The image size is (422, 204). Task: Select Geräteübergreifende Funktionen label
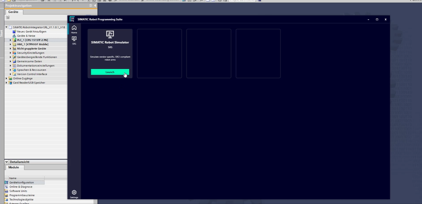[x=37, y=57]
